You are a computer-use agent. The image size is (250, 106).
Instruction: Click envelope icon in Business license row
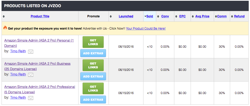(31, 75)
